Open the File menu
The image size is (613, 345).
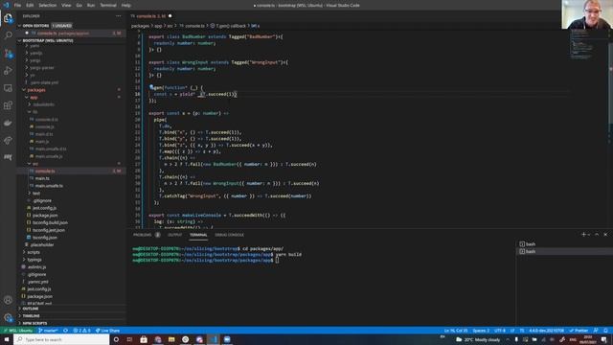(x=17, y=6)
